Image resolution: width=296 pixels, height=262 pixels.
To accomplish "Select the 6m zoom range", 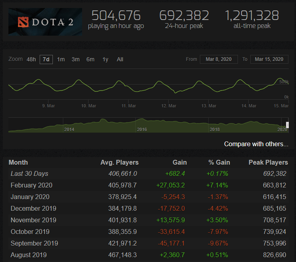I will coord(90,59).
